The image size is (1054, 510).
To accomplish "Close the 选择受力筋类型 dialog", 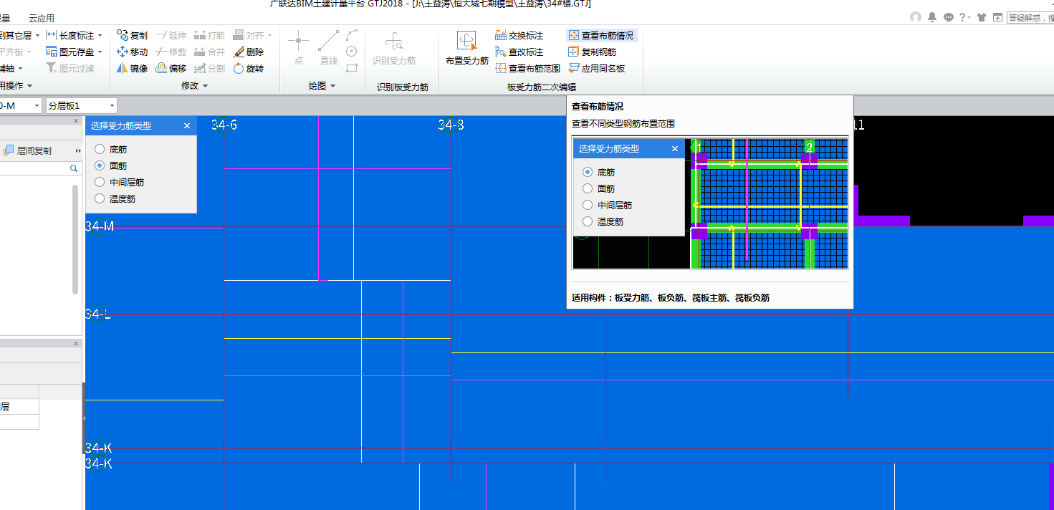I will coord(187,125).
